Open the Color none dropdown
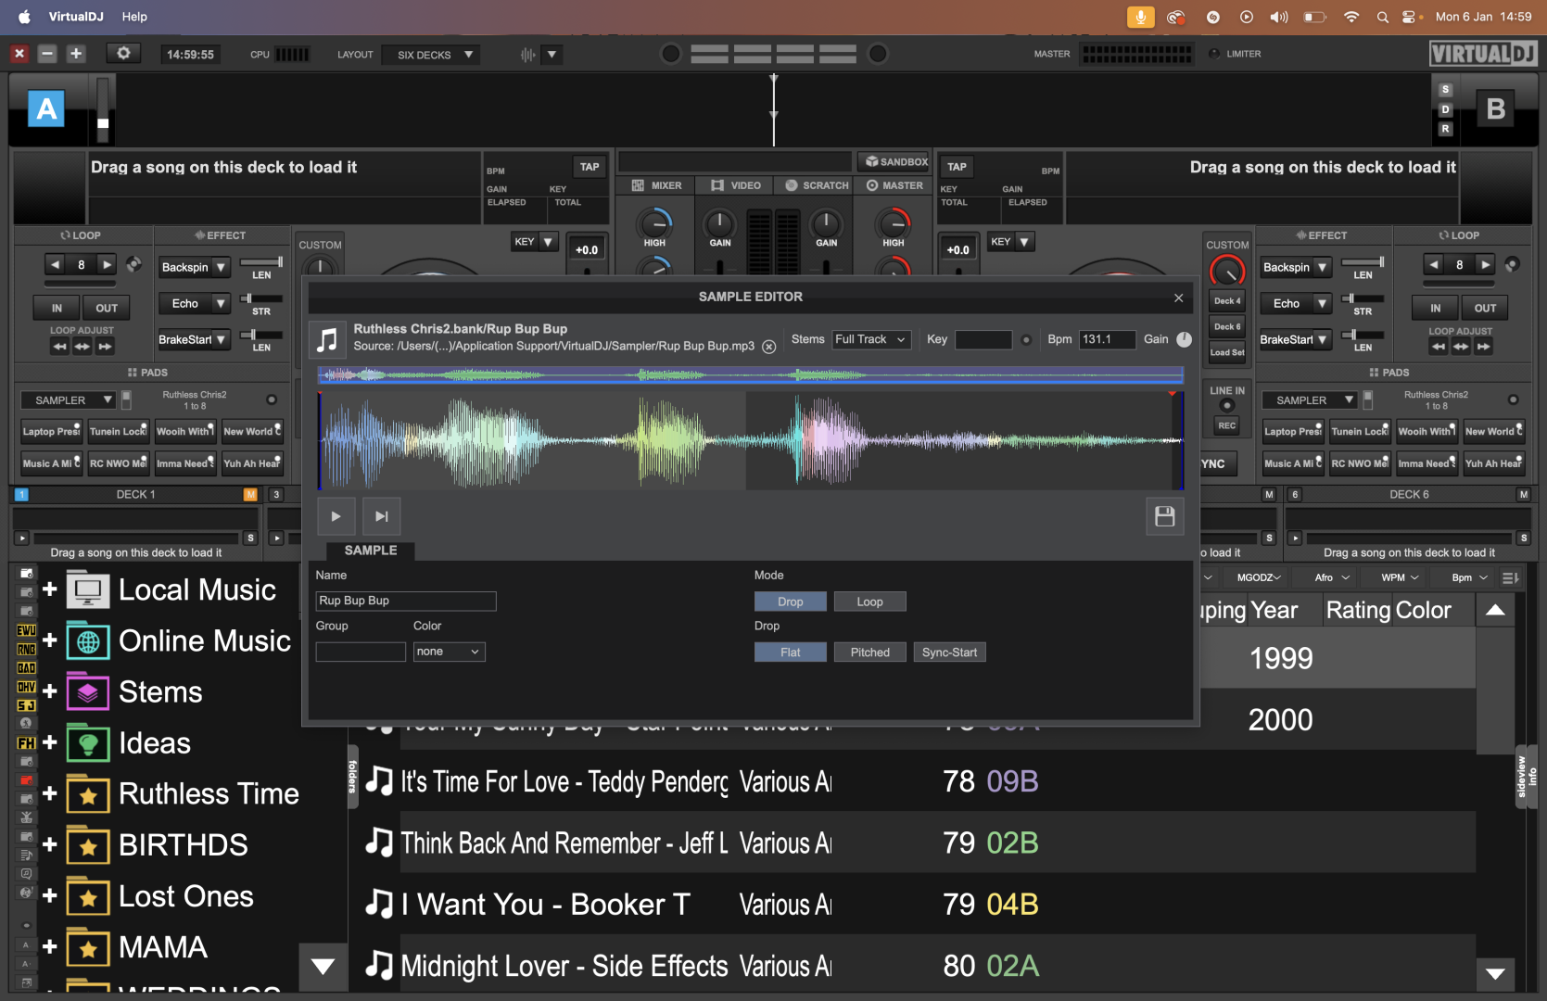1547x1001 pixels. pos(449,652)
